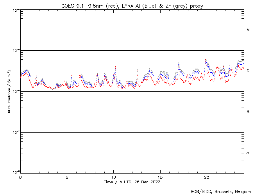Screen dimensions: 254x195
Task: Click the M flare class label
Action: [x=248, y=30]
